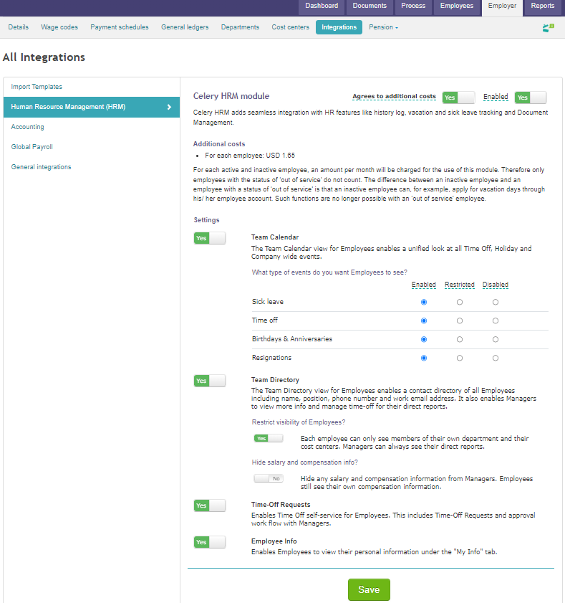Click the 'For each employee: USD 1.65' text

pyautogui.click(x=250, y=156)
